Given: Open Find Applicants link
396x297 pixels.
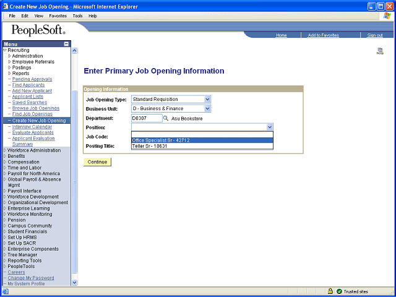Looking at the screenshot, I should coord(28,85).
